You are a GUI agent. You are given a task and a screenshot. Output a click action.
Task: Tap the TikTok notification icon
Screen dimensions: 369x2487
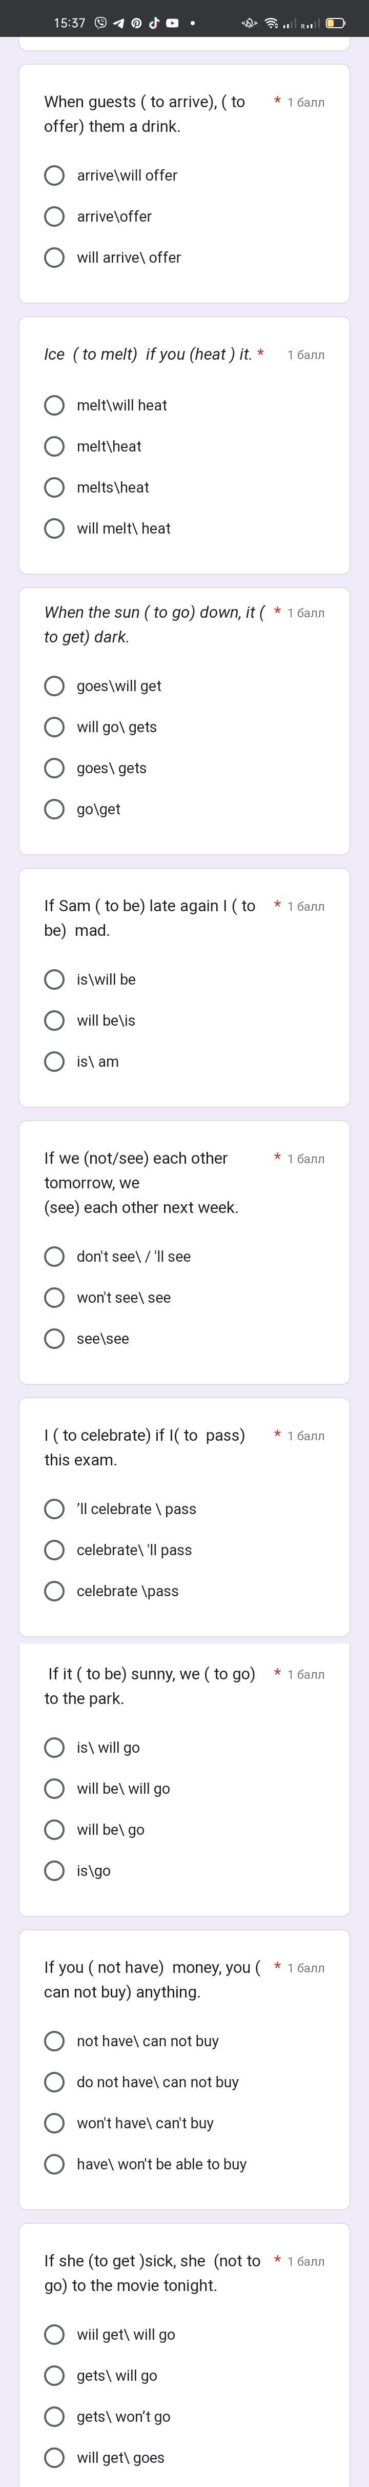pyautogui.click(x=153, y=22)
